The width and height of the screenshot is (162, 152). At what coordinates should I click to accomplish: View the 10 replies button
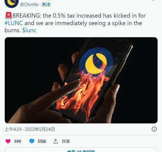pos(81,150)
